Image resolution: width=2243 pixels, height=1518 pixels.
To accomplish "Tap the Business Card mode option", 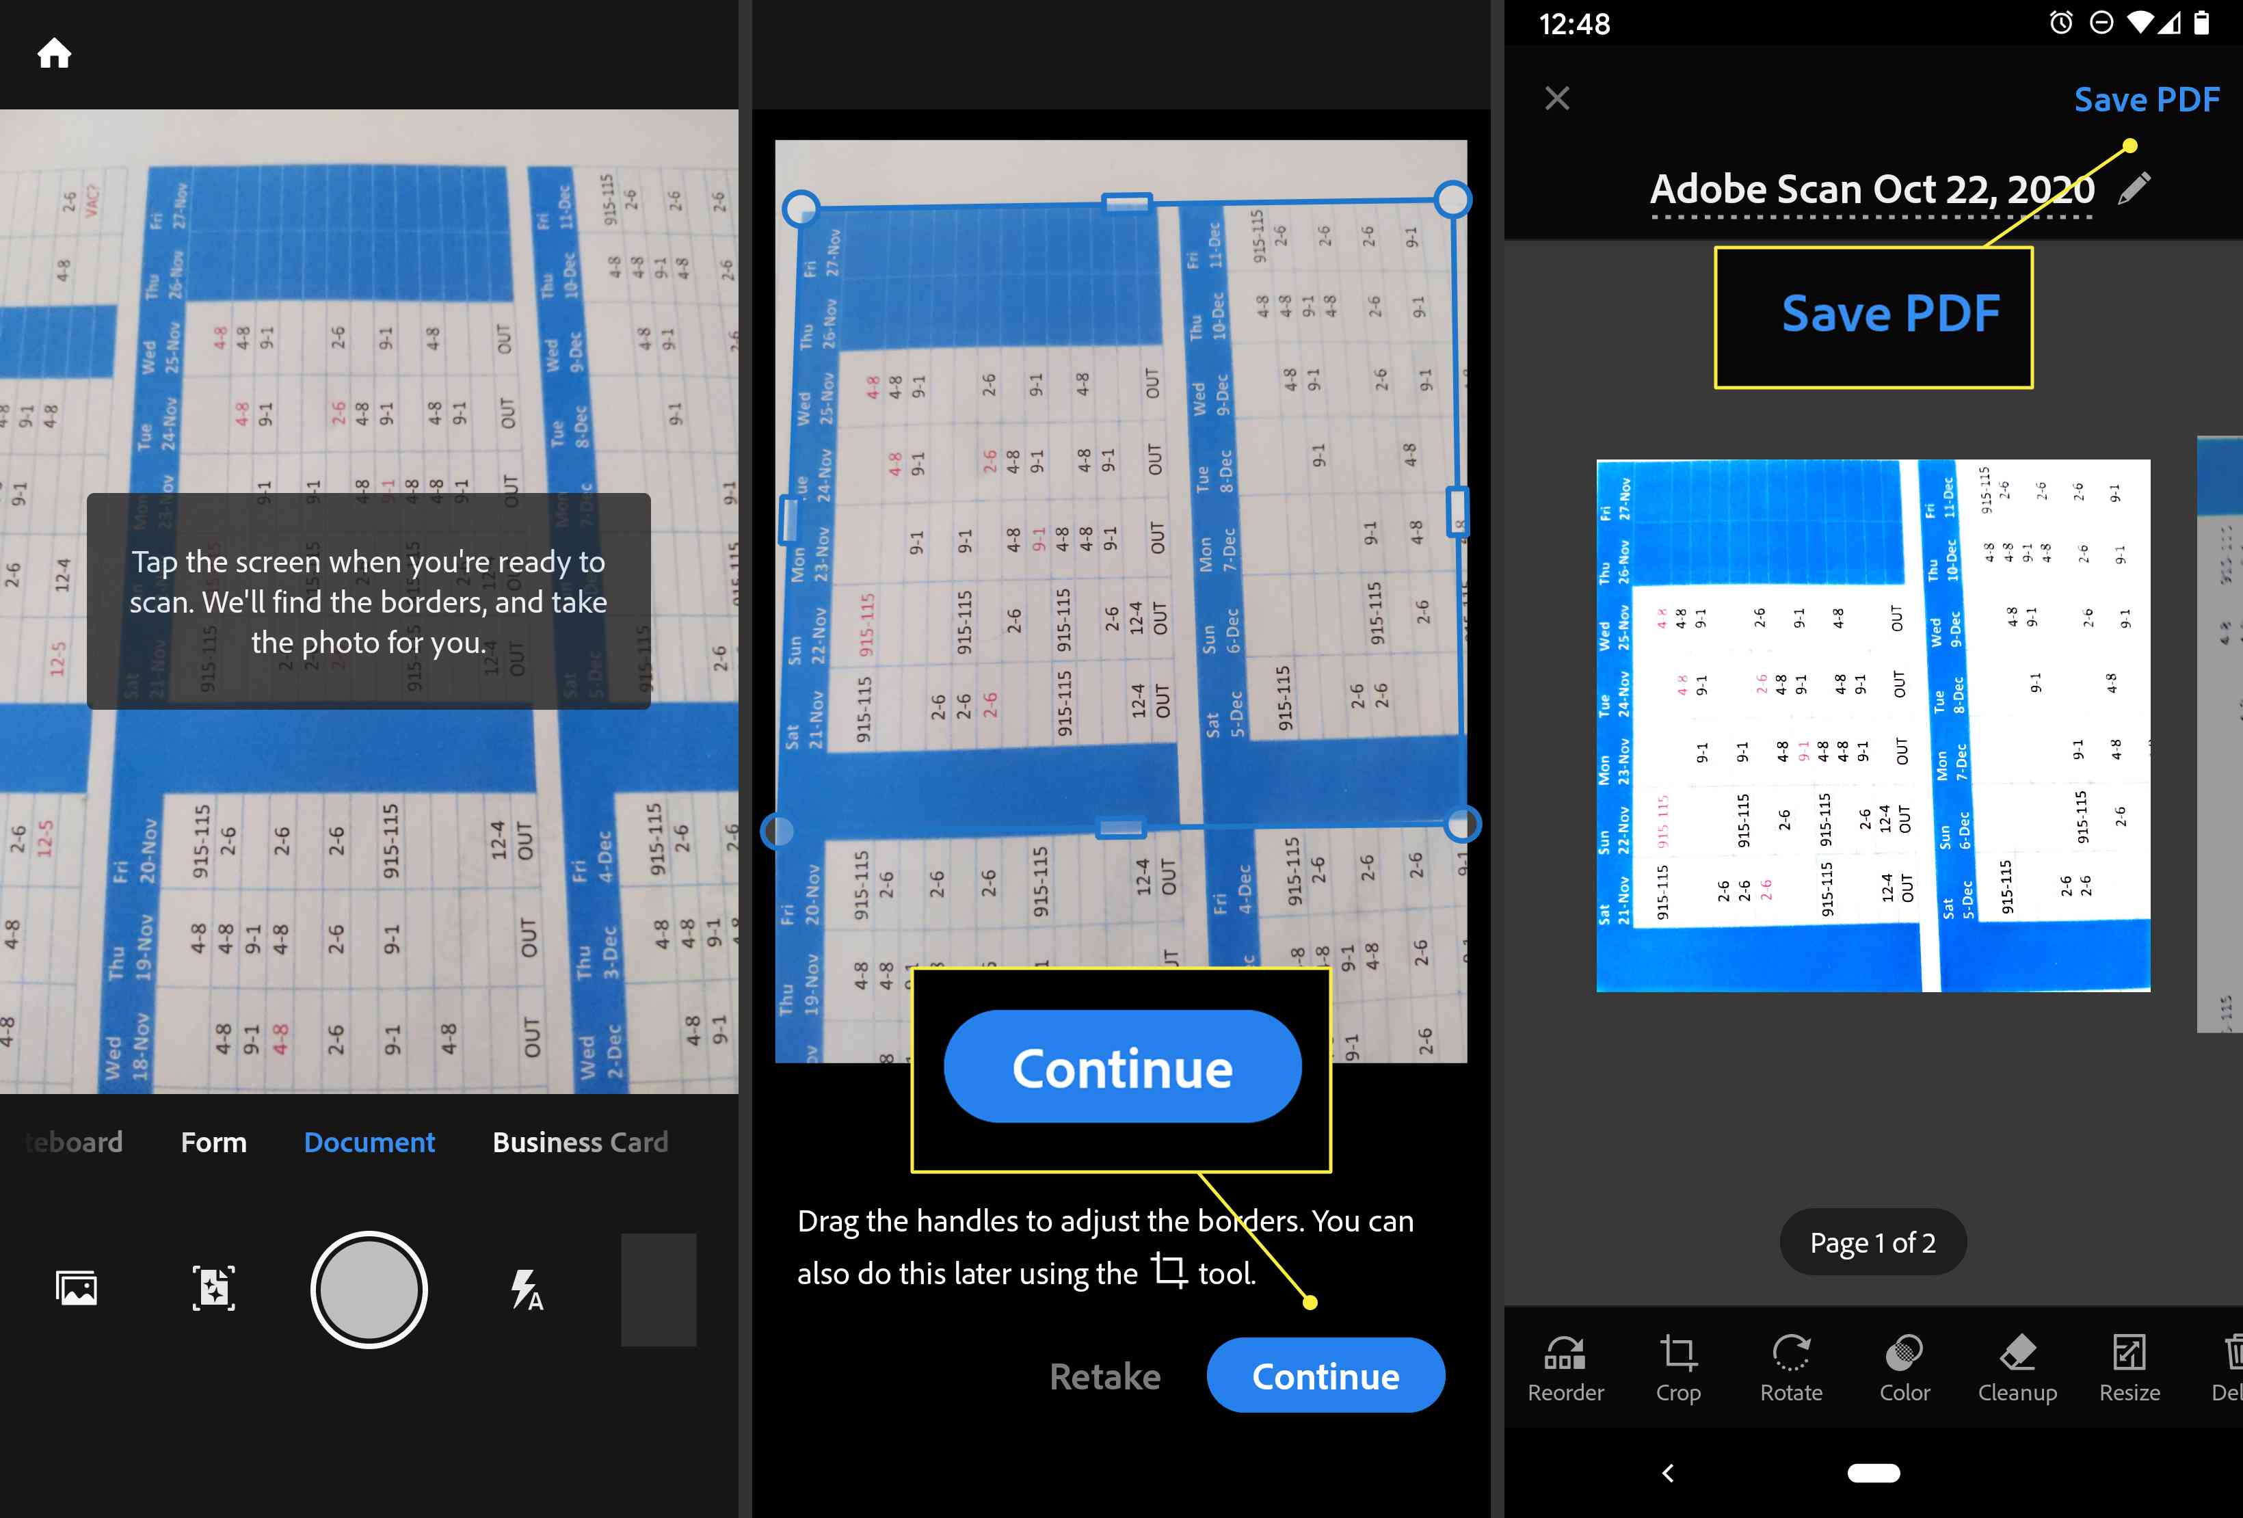I will point(579,1140).
